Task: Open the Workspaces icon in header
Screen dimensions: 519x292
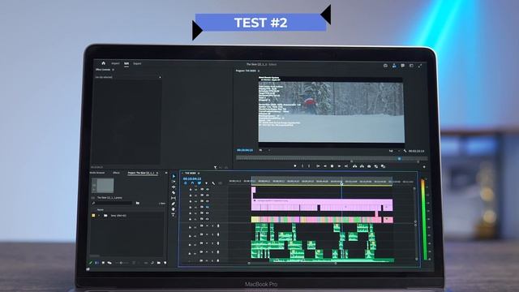Action: pos(411,66)
